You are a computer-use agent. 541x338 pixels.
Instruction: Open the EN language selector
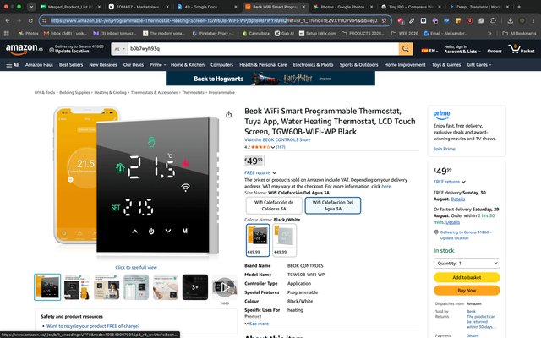tap(429, 51)
